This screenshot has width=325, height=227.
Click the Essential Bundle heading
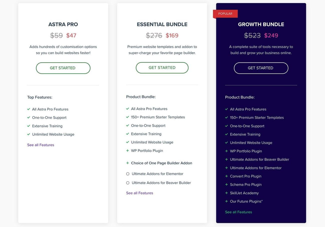(x=162, y=24)
